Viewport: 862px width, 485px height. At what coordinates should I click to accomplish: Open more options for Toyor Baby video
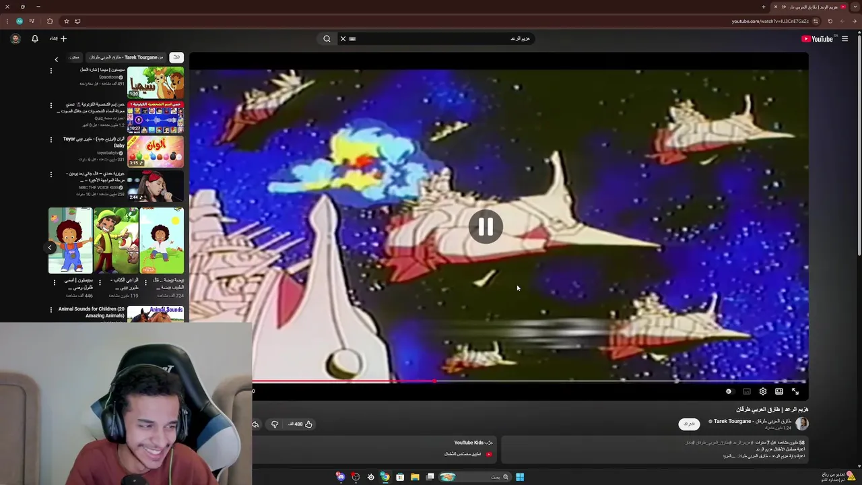tap(51, 140)
